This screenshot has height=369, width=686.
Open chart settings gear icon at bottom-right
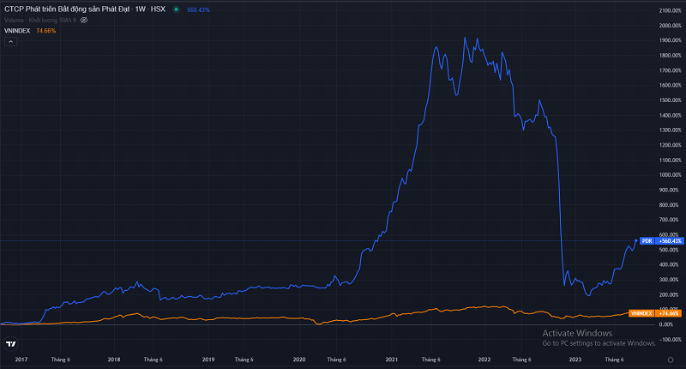tap(670, 360)
